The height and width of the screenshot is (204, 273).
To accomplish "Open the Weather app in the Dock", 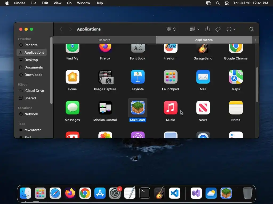I will [211, 193].
